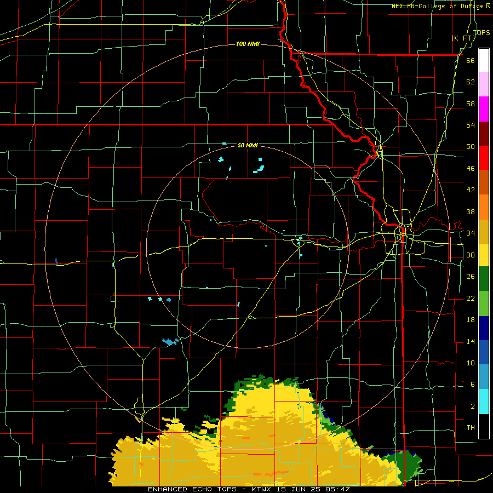Click the magenta 58 kft legend swatch

click(484, 108)
